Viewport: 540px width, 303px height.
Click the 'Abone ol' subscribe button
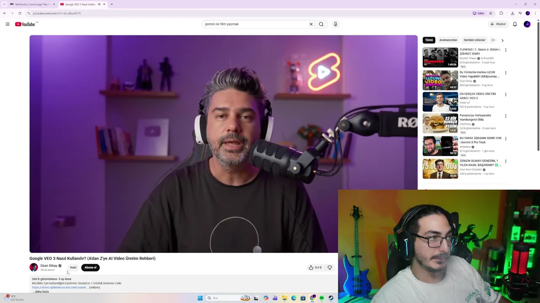[x=90, y=268]
